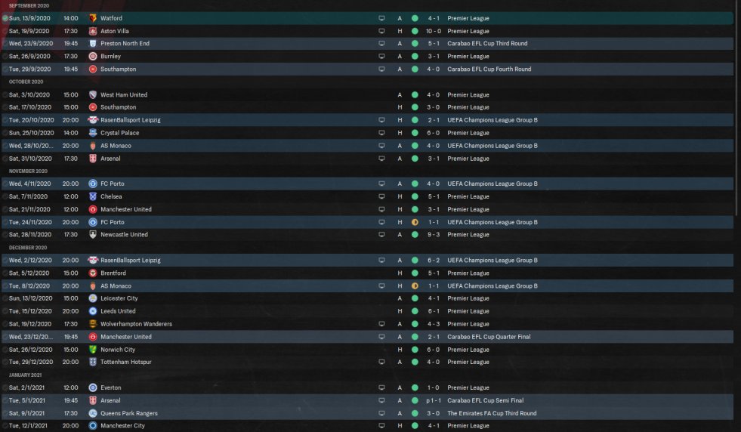Click the Norwich City club badge
741x432 pixels.
coord(93,350)
